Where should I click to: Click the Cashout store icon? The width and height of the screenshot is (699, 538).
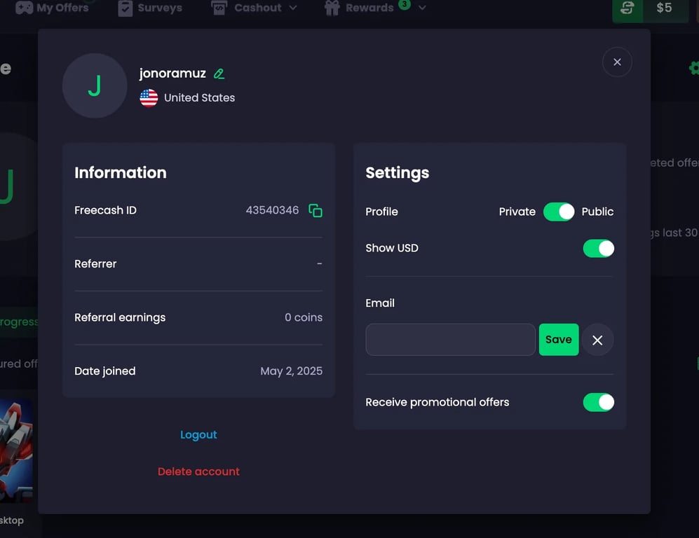pyautogui.click(x=219, y=8)
